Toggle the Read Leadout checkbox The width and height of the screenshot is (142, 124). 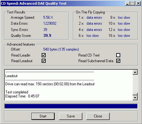tap(44, 61)
